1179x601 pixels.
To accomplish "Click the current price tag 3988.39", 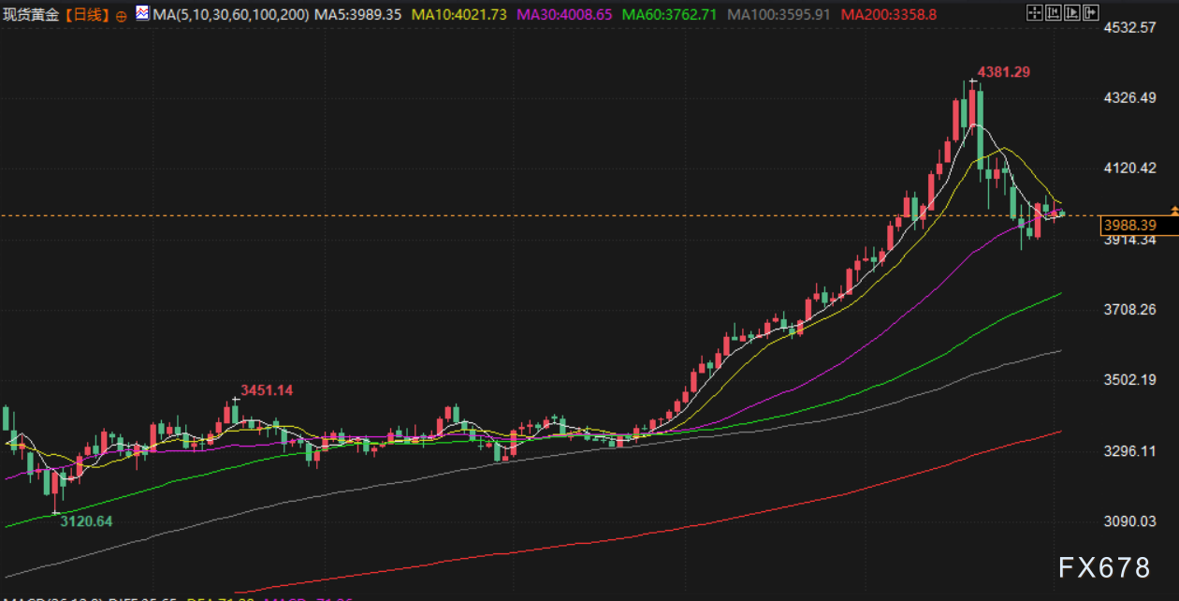I will [x=1129, y=226].
